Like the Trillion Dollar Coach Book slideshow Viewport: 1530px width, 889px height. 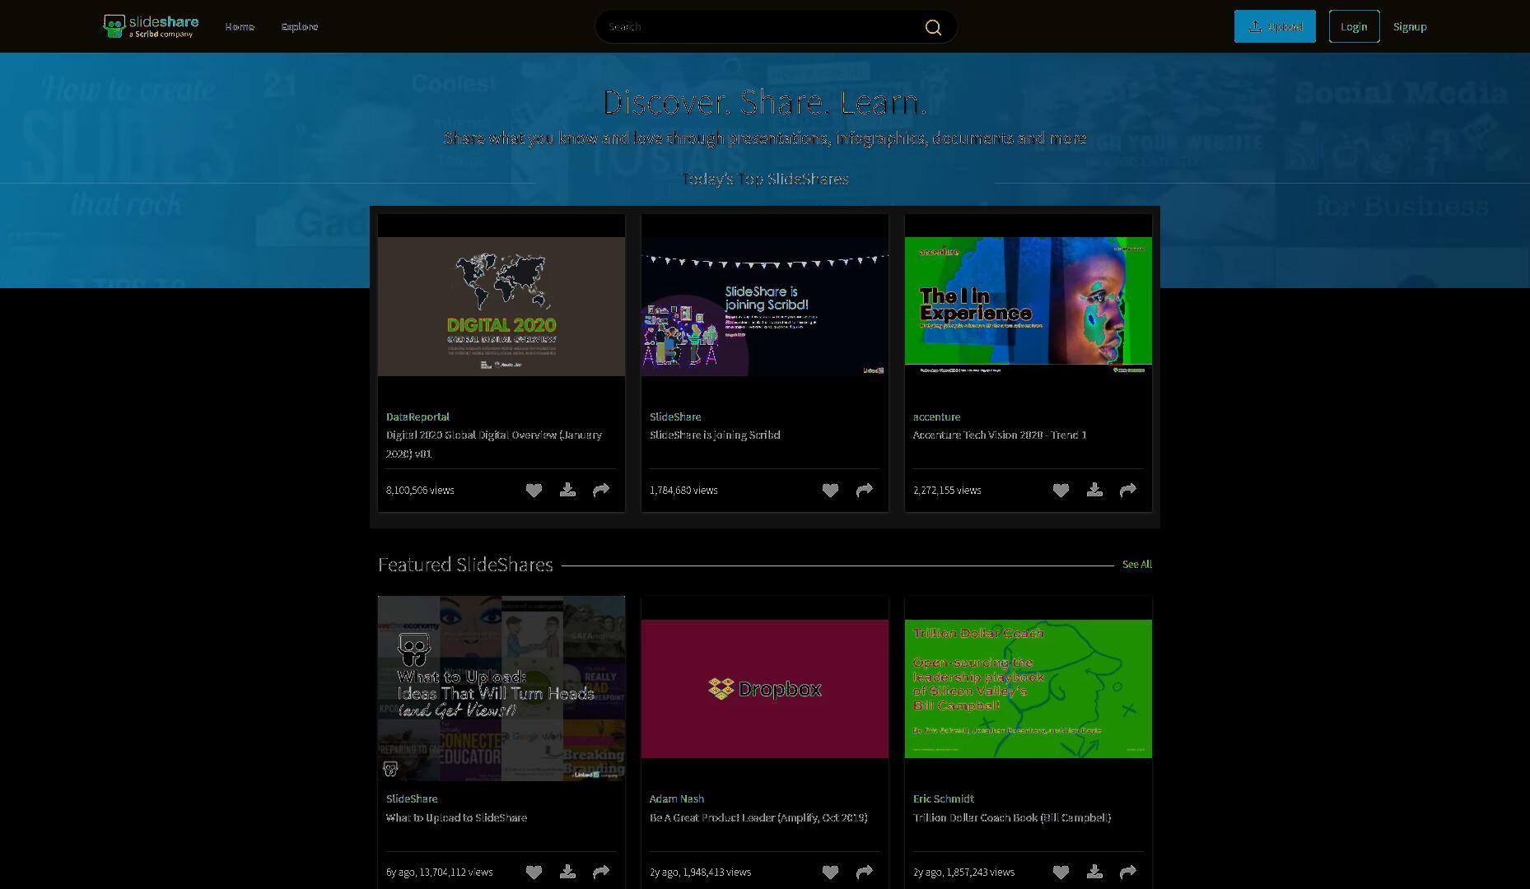pyautogui.click(x=1061, y=872)
